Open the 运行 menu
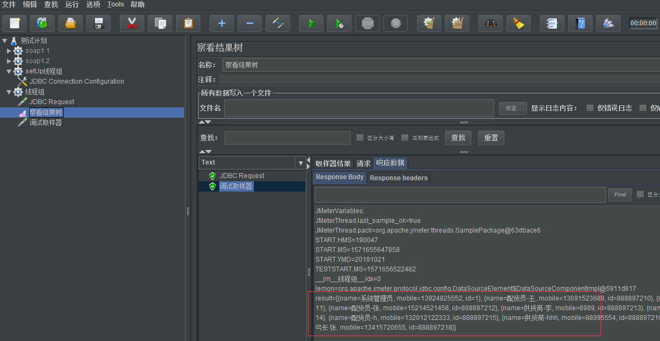This screenshot has height=341, width=660. (72, 4)
